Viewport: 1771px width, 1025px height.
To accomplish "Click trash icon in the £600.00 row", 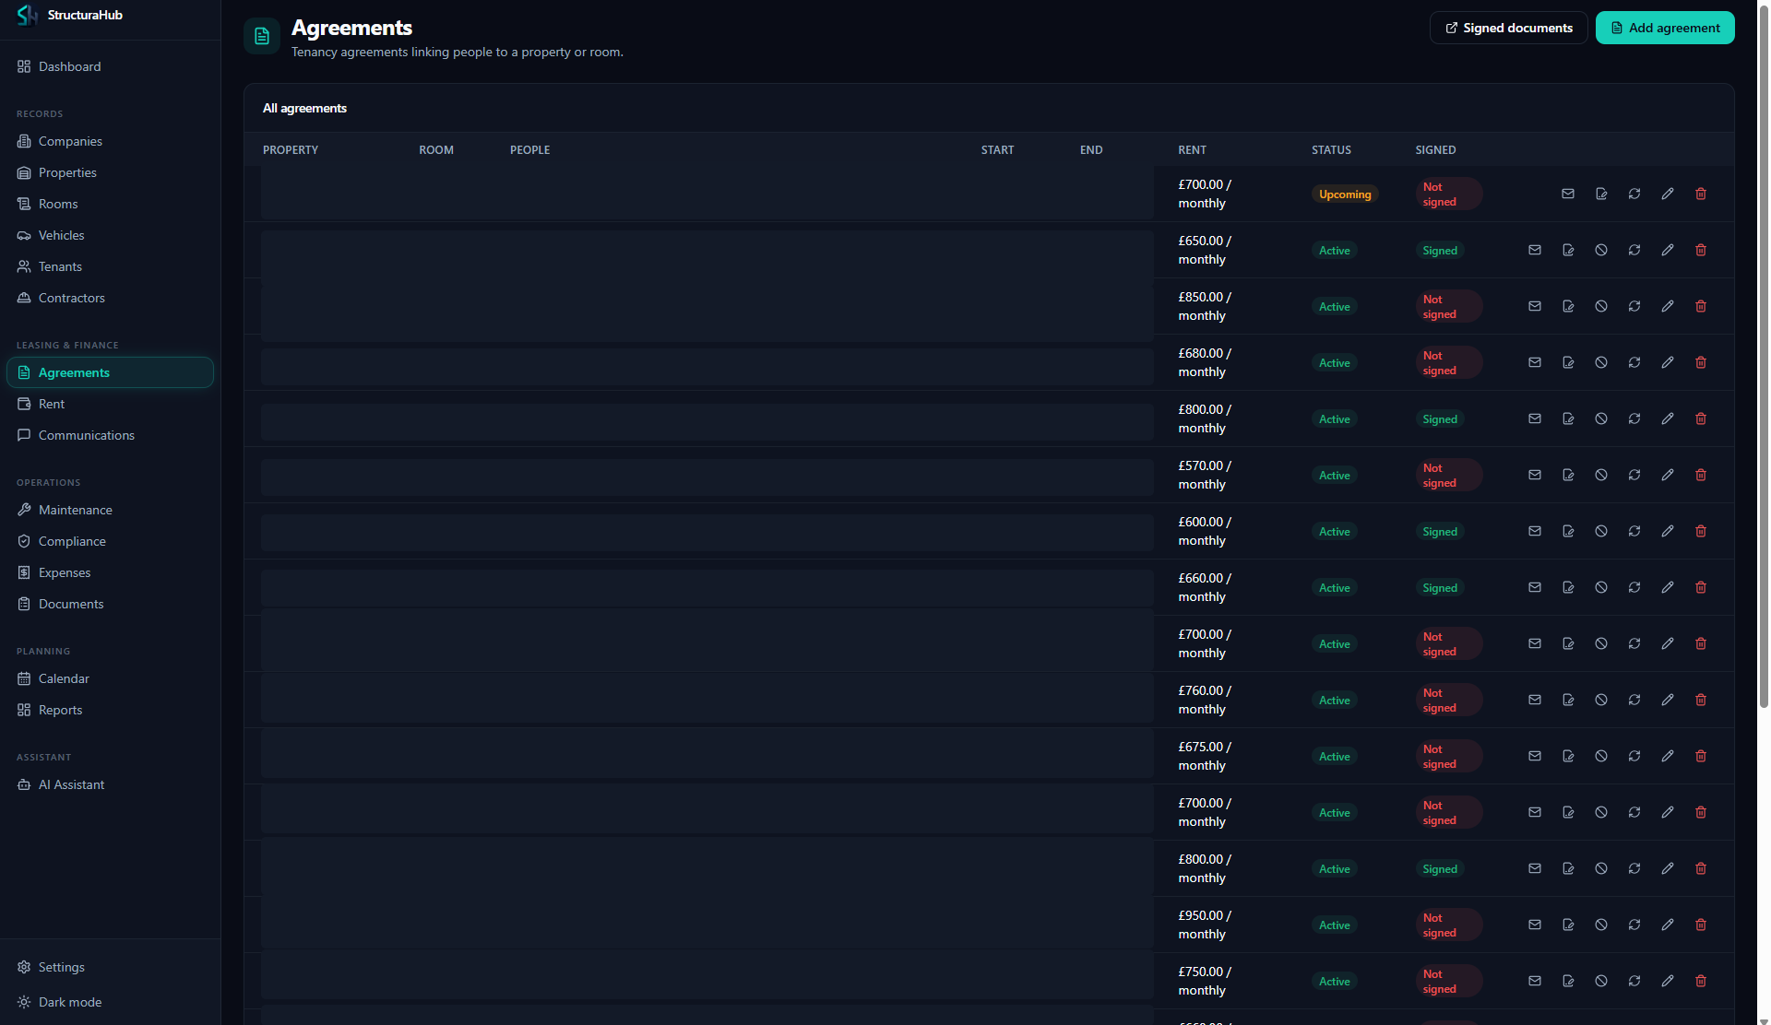I will pos(1701,531).
